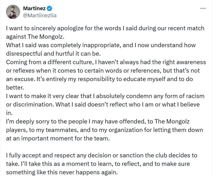Click the line starting "or discrimination. What I said"
Screen dimensions: 213x176
point(103,104)
